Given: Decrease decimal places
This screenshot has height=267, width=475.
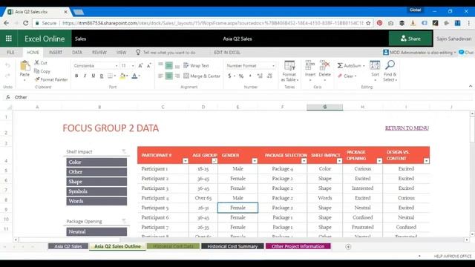Looking at the screenshot, I should pos(269,76).
